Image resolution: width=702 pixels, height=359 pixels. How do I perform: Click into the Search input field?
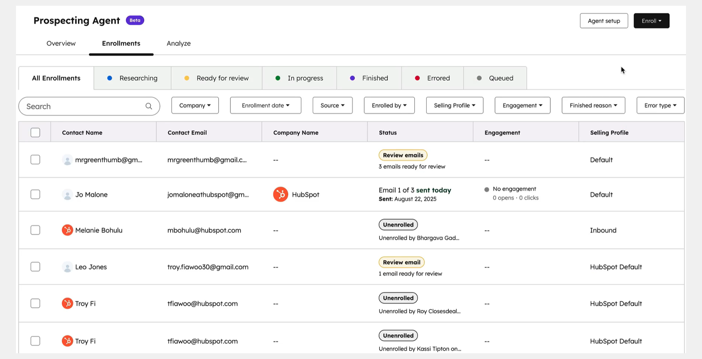[x=82, y=106]
